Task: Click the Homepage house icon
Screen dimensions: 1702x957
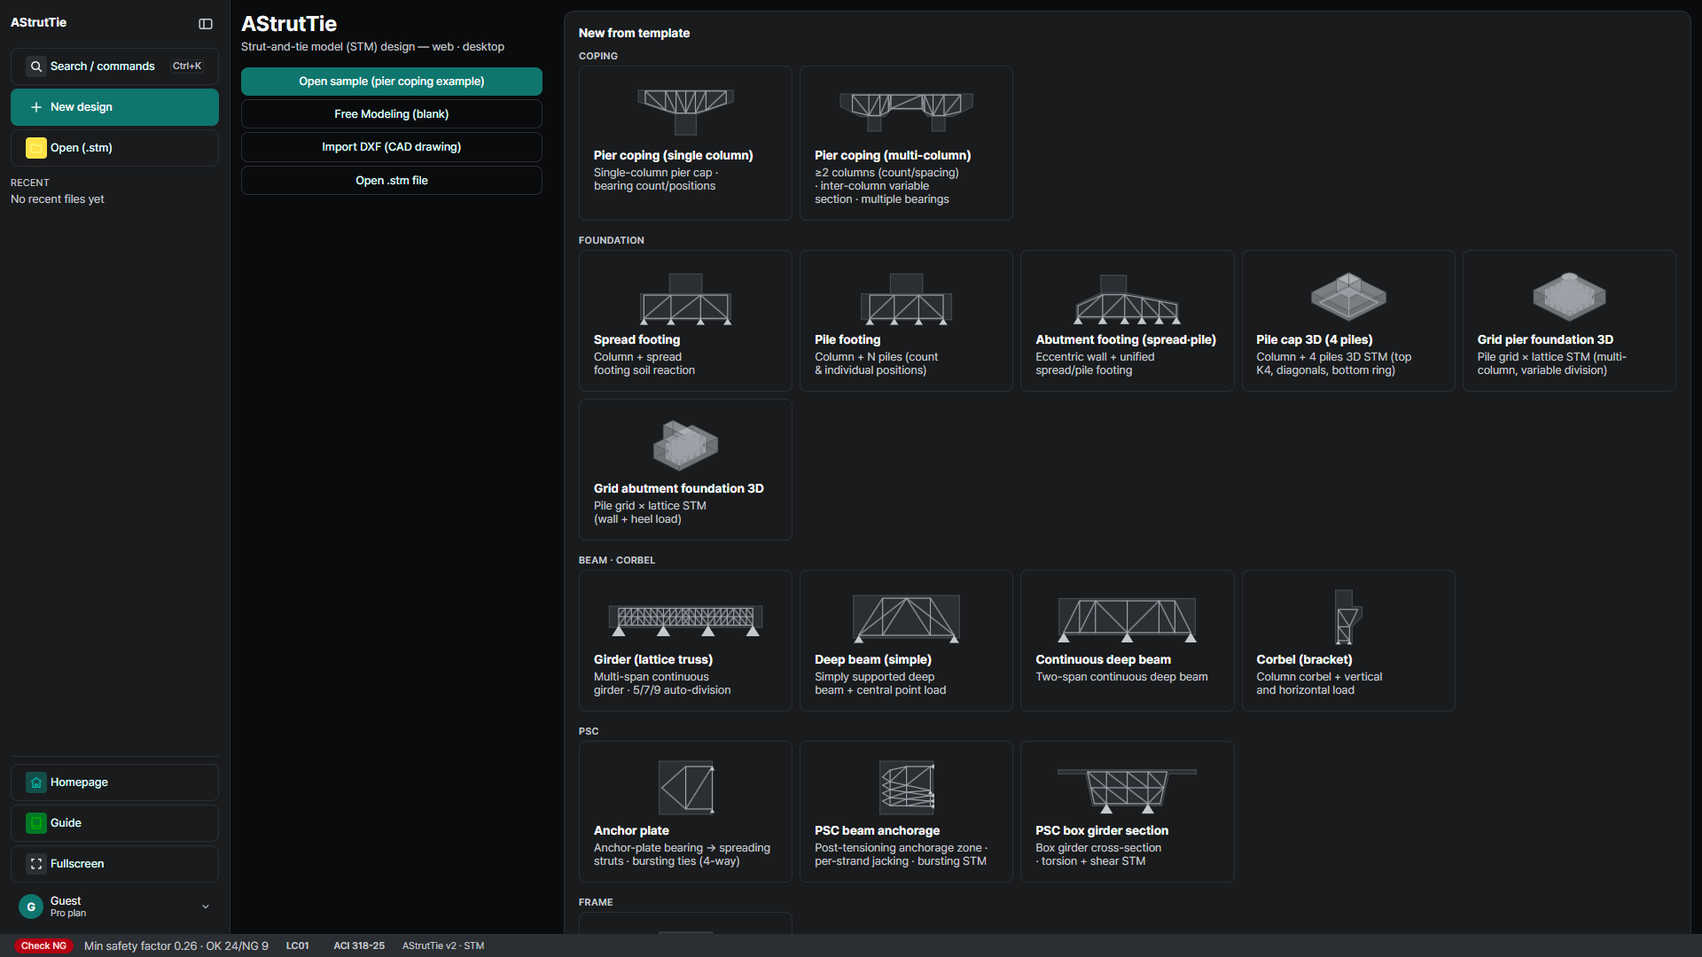Action: [36, 782]
